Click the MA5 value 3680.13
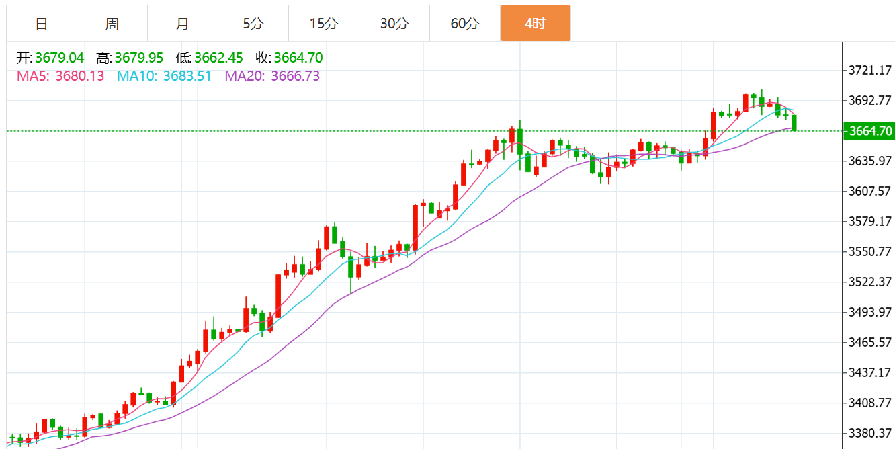Image resolution: width=895 pixels, height=449 pixels. (79, 76)
